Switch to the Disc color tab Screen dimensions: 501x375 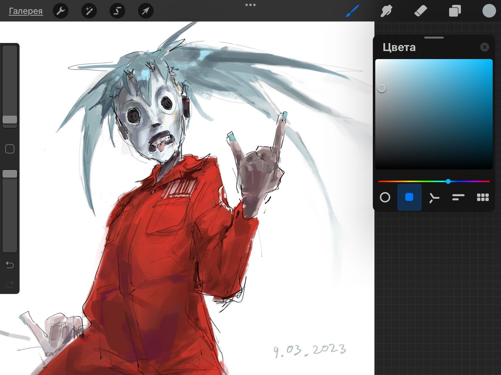[385, 197]
